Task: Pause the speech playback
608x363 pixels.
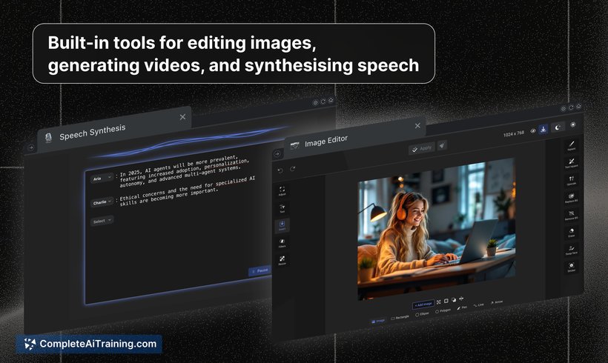Action: coord(260,270)
